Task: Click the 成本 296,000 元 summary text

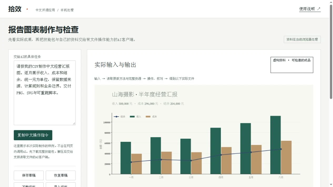Action: pos(148,104)
